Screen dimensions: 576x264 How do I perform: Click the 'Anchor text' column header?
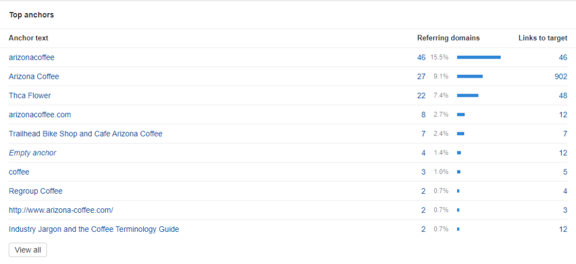click(x=29, y=38)
